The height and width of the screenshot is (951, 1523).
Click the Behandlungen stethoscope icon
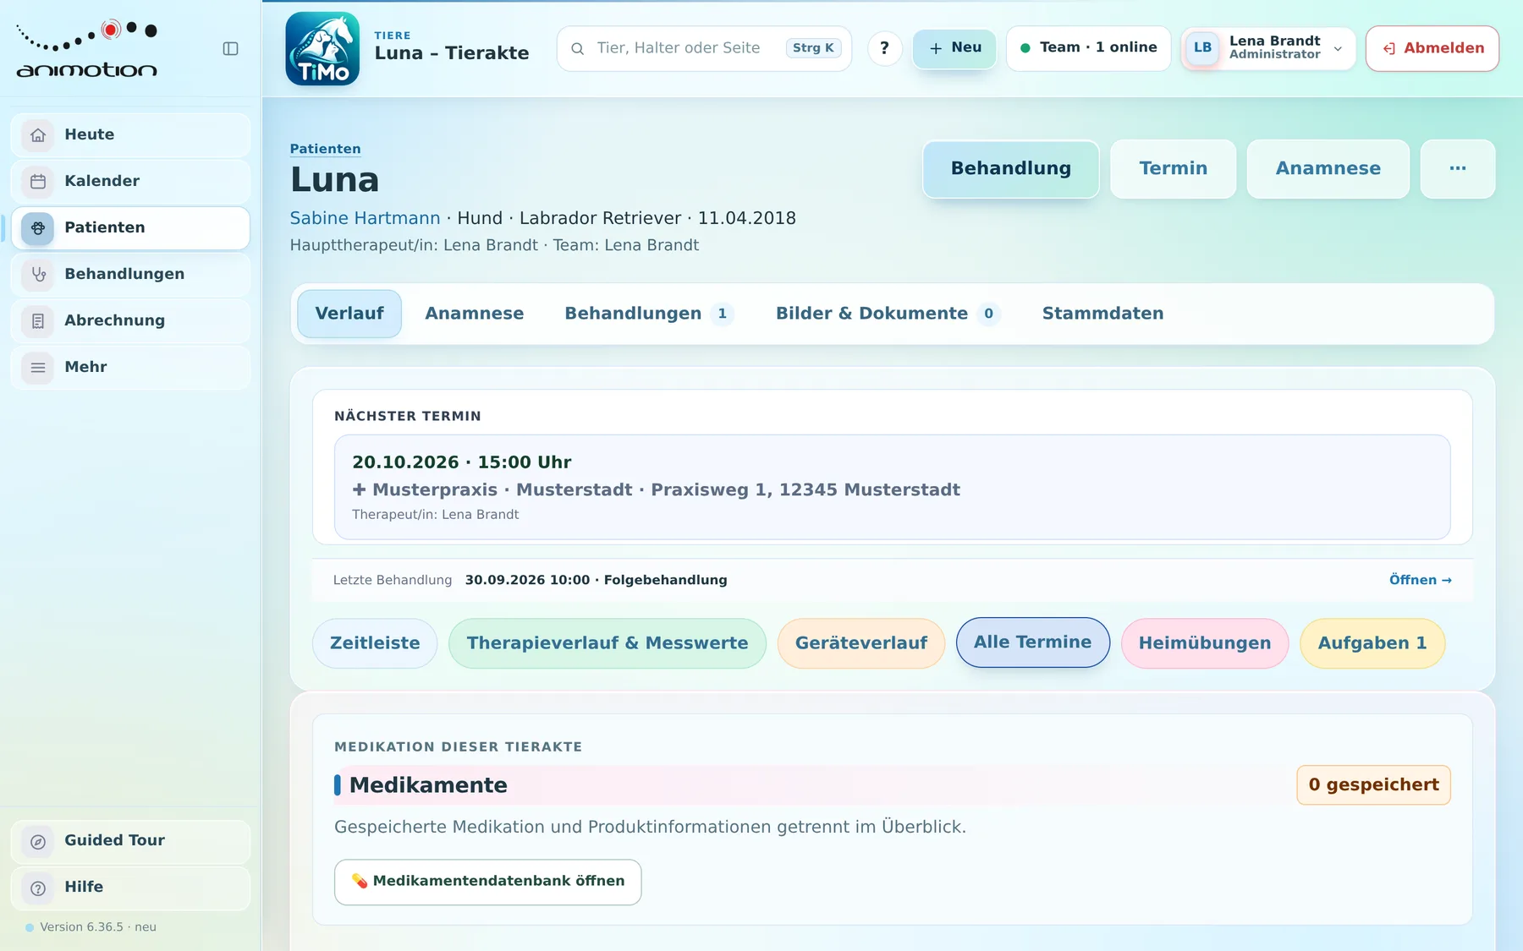38,275
